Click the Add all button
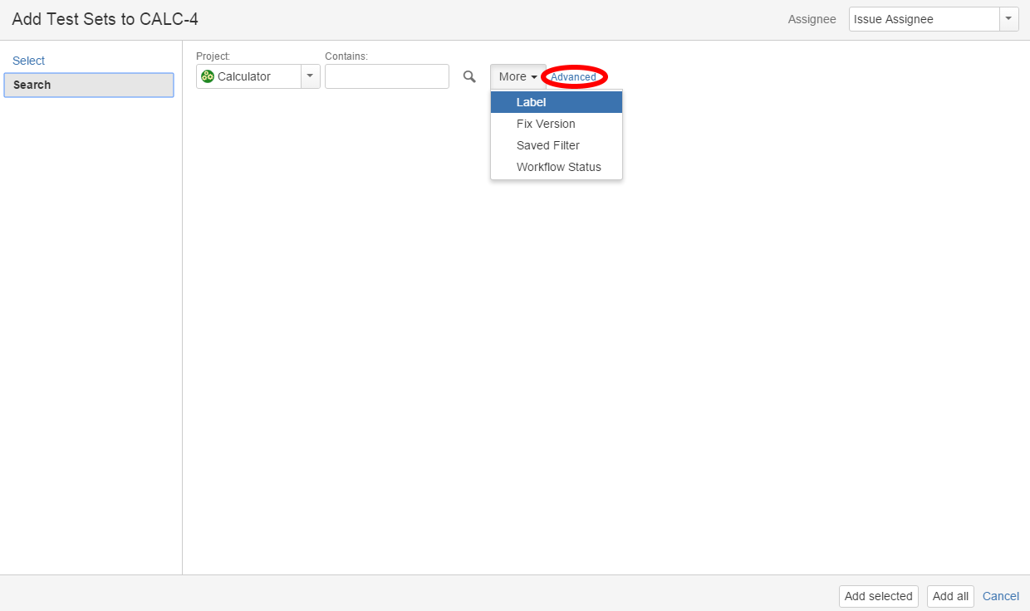This screenshot has height=611, width=1030. coord(950,596)
